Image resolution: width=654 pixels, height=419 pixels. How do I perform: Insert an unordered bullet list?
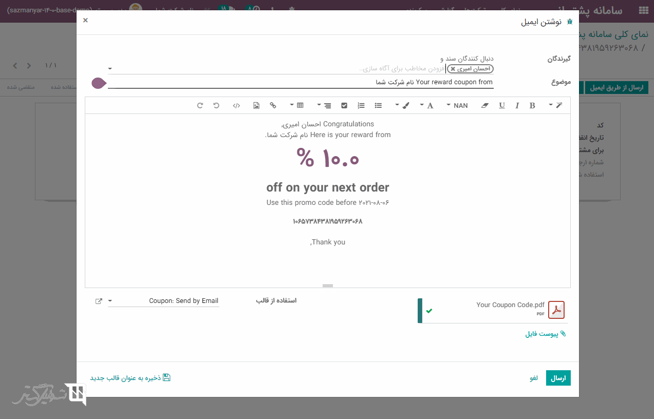(x=378, y=105)
